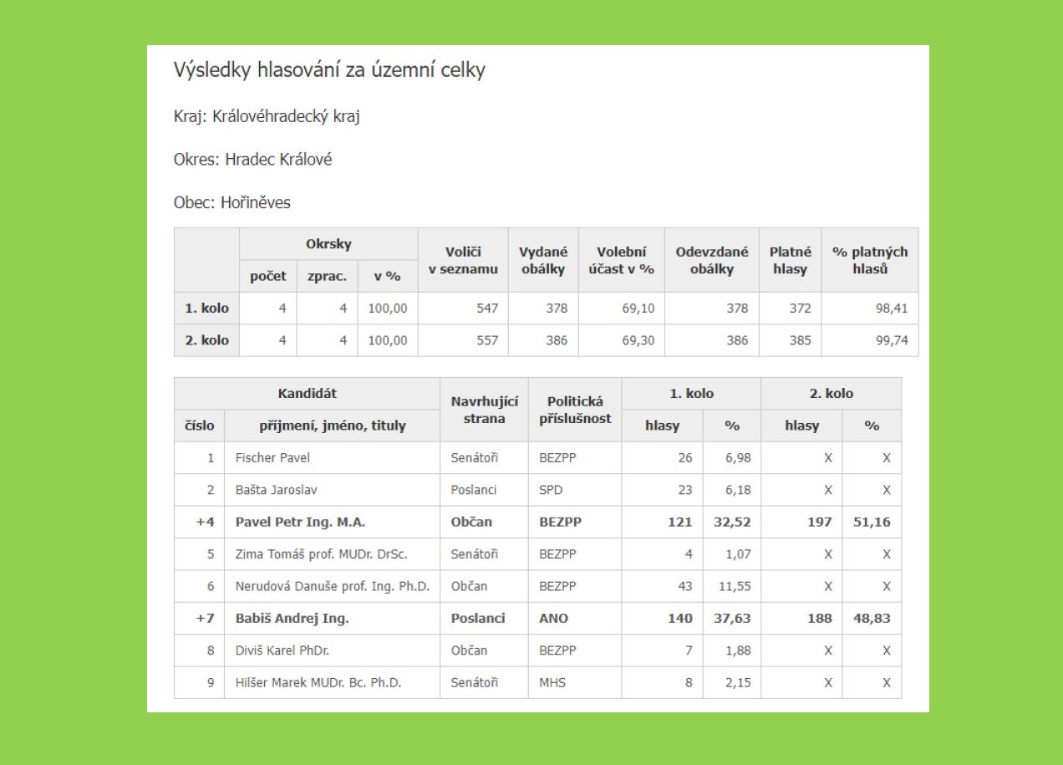Select the 'číslo' column header
Image resolution: width=1063 pixels, height=765 pixels.
(x=199, y=426)
